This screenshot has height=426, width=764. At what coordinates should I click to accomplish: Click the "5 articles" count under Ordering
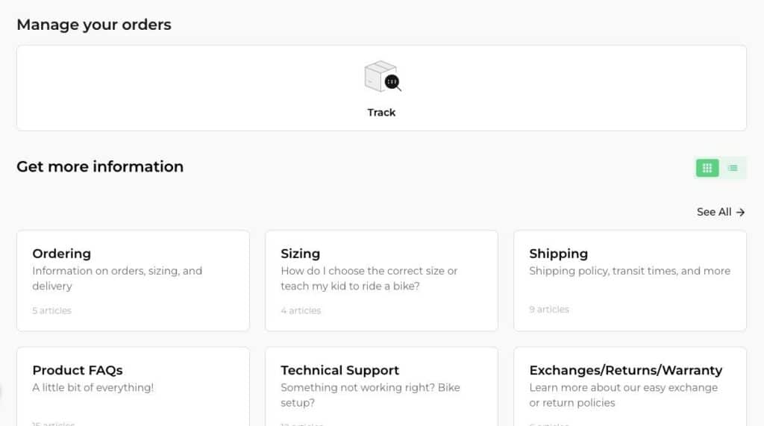[51, 310]
